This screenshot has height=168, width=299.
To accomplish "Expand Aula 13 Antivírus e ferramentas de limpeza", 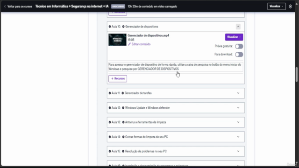I will (x=238, y=122).
